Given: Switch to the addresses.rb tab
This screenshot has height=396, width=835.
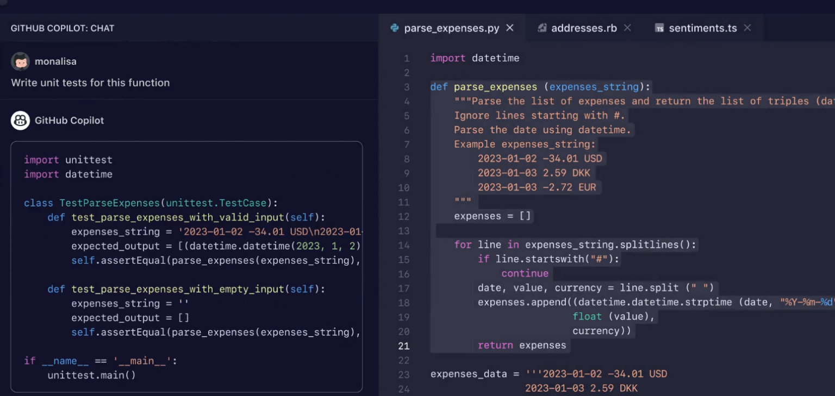Looking at the screenshot, I should pos(583,27).
